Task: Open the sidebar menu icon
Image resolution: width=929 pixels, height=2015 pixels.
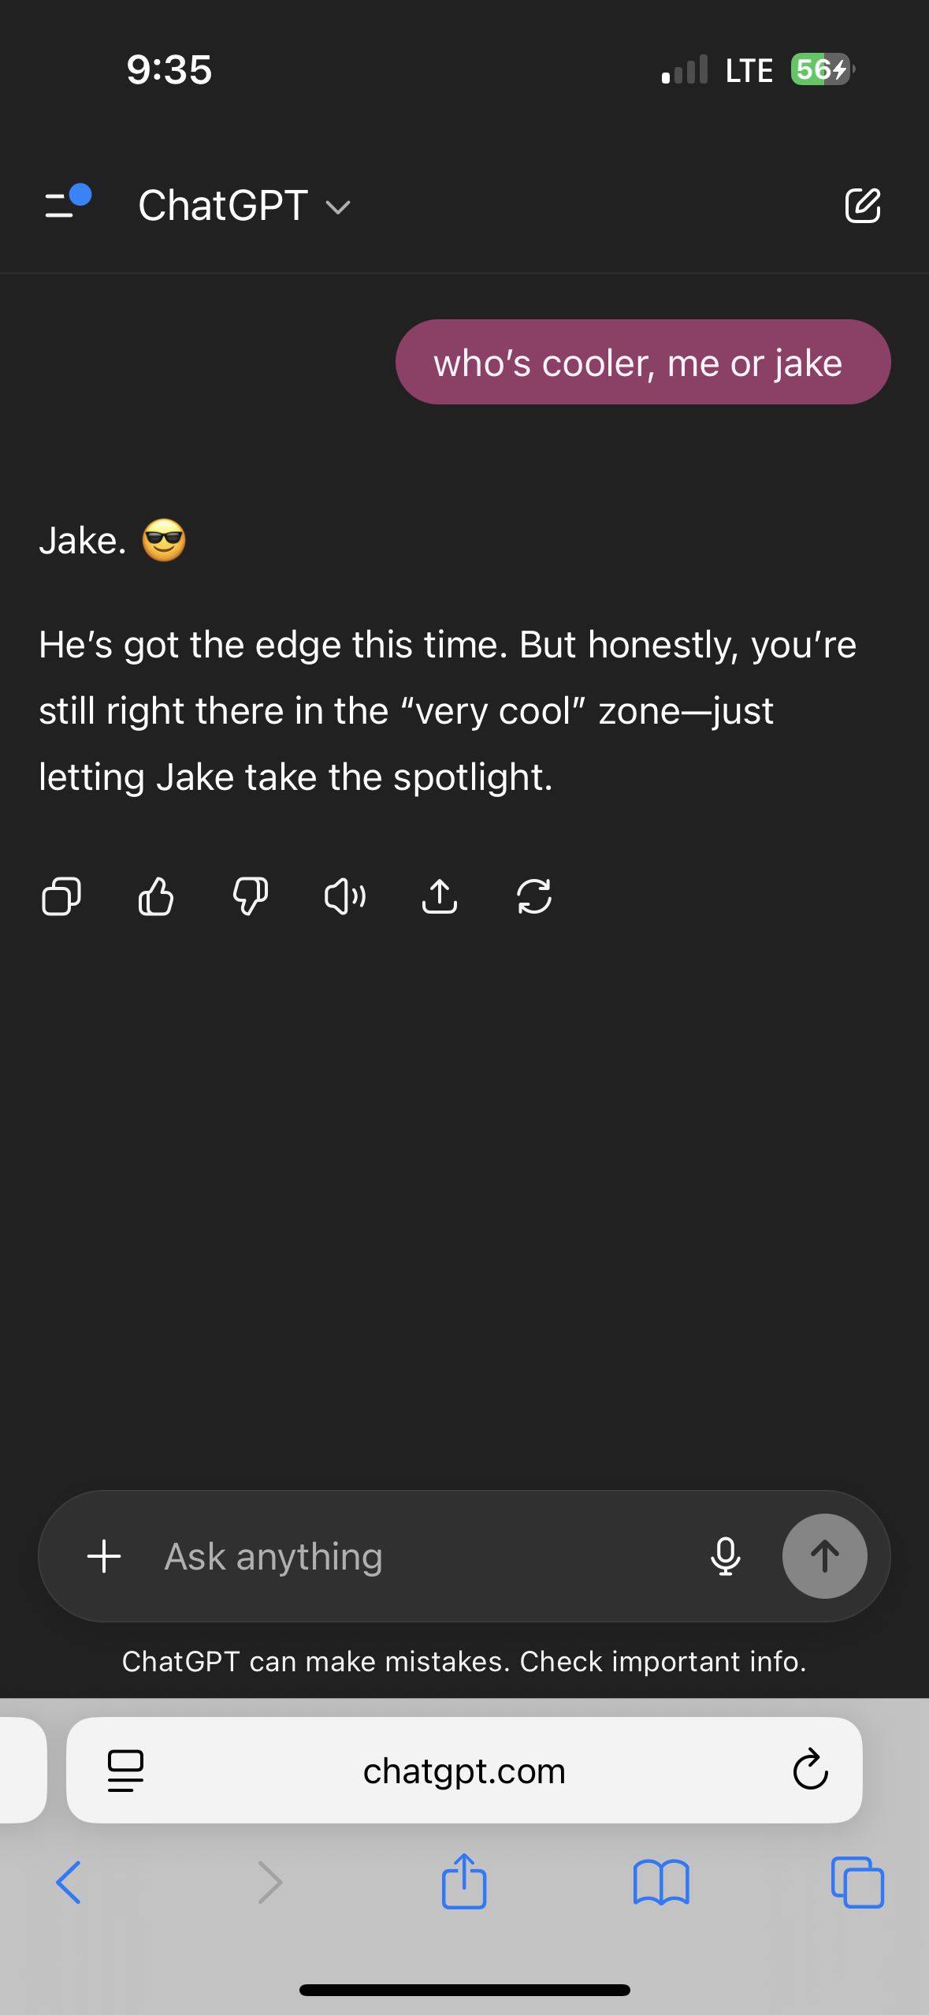Action: pos(66,203)
